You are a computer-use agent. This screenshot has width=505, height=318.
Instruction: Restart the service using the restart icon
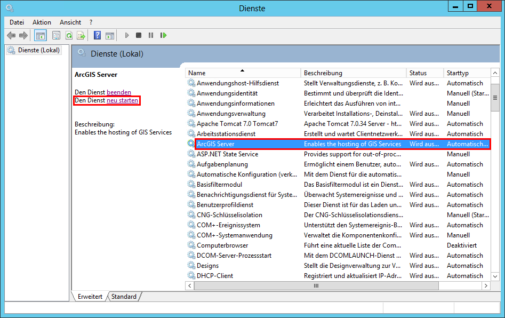[163, 35]
